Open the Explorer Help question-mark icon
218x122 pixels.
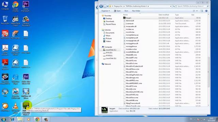pyautogui.click(x=206, y=11)
